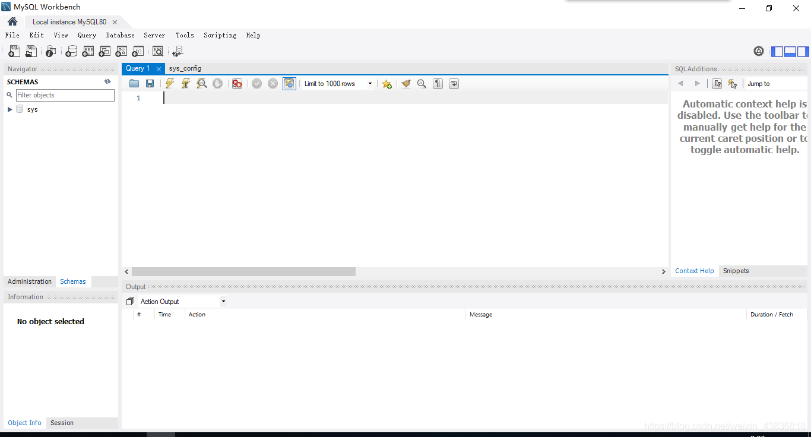Click the editor horizontal scrollbar thumb

243,271
